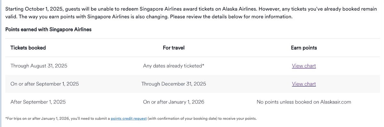Follow the points credit request link
Image resolution: width=384 pixels, height=127 pixels.
pos(129,118)
